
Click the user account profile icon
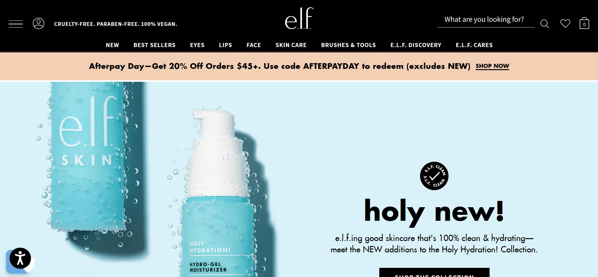(x=39, y=24)
